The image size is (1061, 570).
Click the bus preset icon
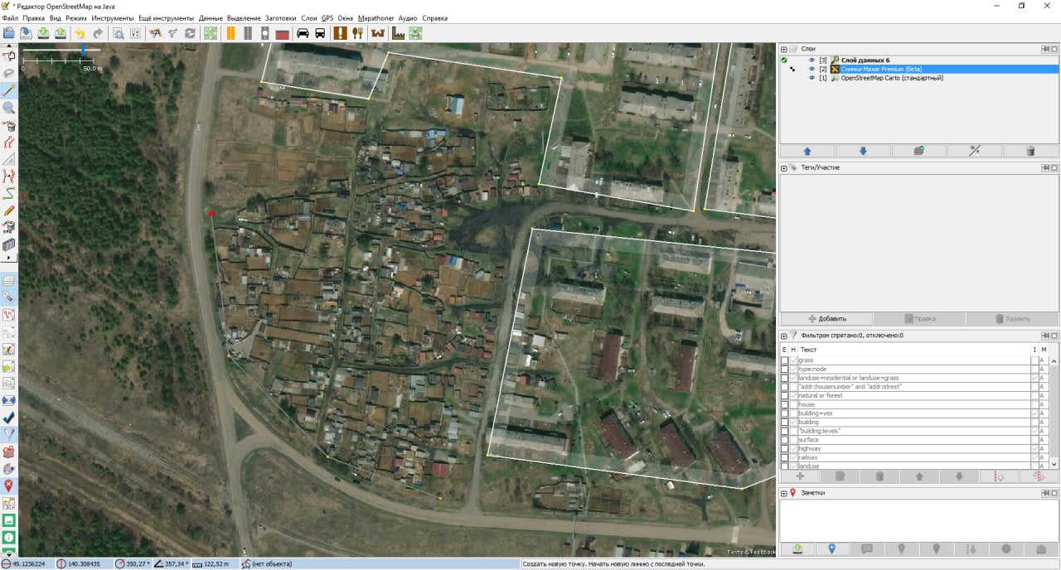320,33
